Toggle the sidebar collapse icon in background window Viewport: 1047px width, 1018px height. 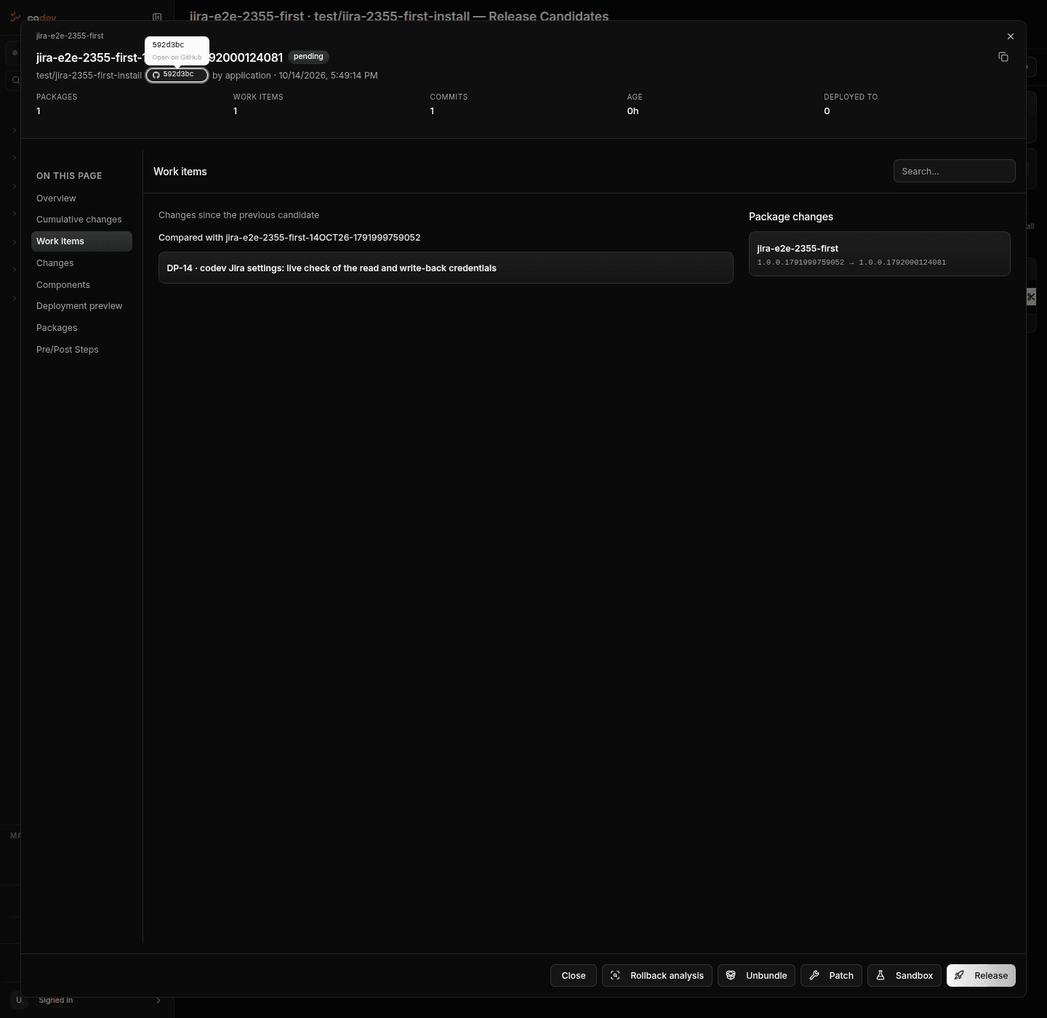[x=157, y=17]
